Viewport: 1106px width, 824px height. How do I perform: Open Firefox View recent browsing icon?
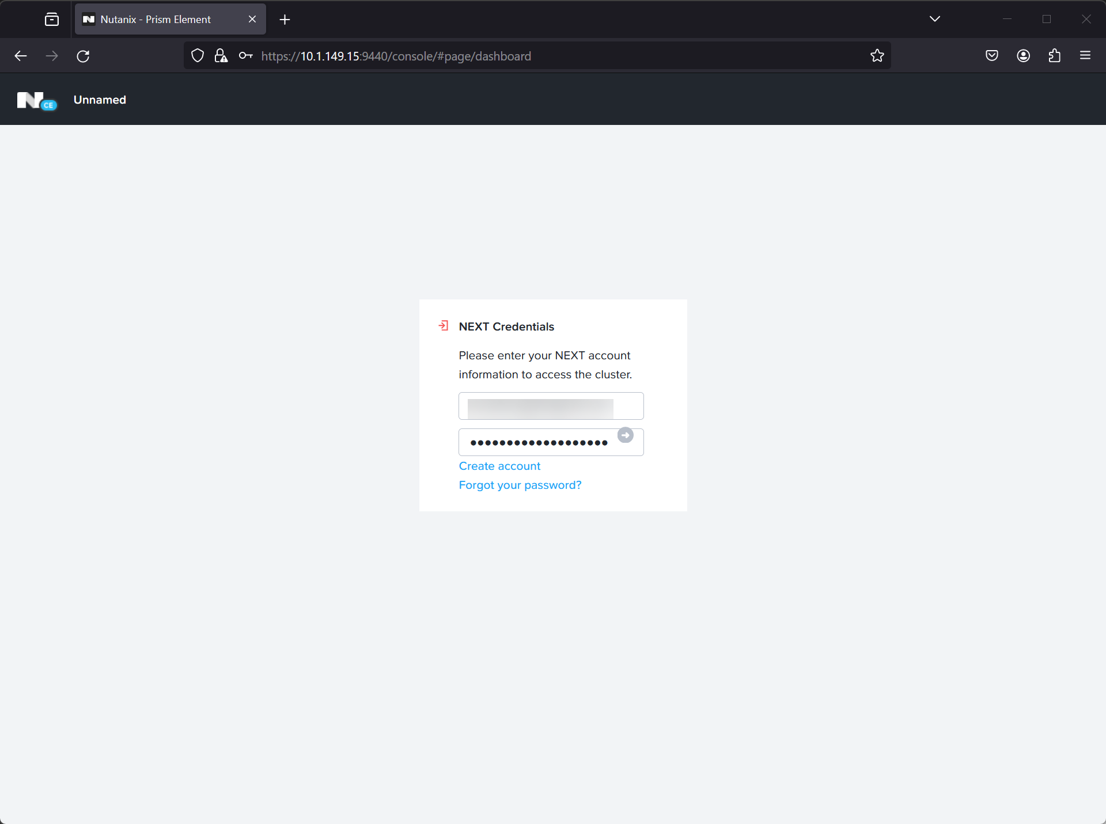52,20
